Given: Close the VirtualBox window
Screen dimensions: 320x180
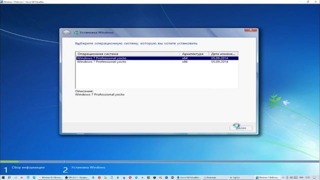Looking at the screenshot, I should point(315,1).
